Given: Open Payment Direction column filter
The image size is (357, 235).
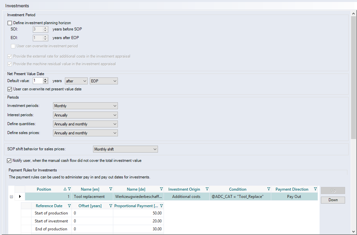Looking at the screenshot, I should tap(315, 189).
